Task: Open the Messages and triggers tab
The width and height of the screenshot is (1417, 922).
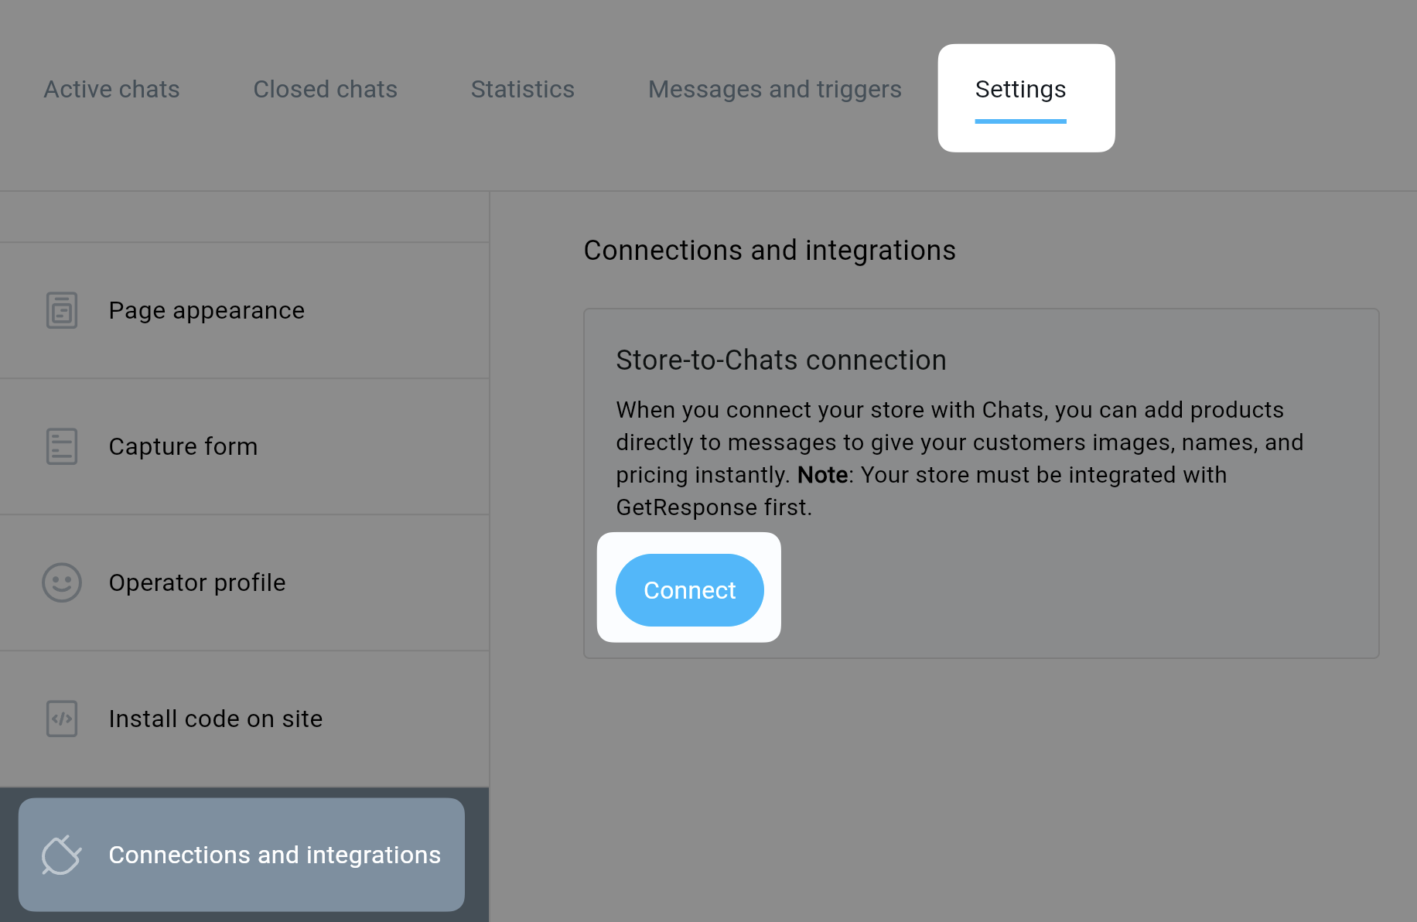Action: [x=774, y=90]
